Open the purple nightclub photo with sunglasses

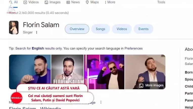104,72
